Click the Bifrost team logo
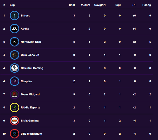The image size is (158, 140). click(x=15, y=15)
